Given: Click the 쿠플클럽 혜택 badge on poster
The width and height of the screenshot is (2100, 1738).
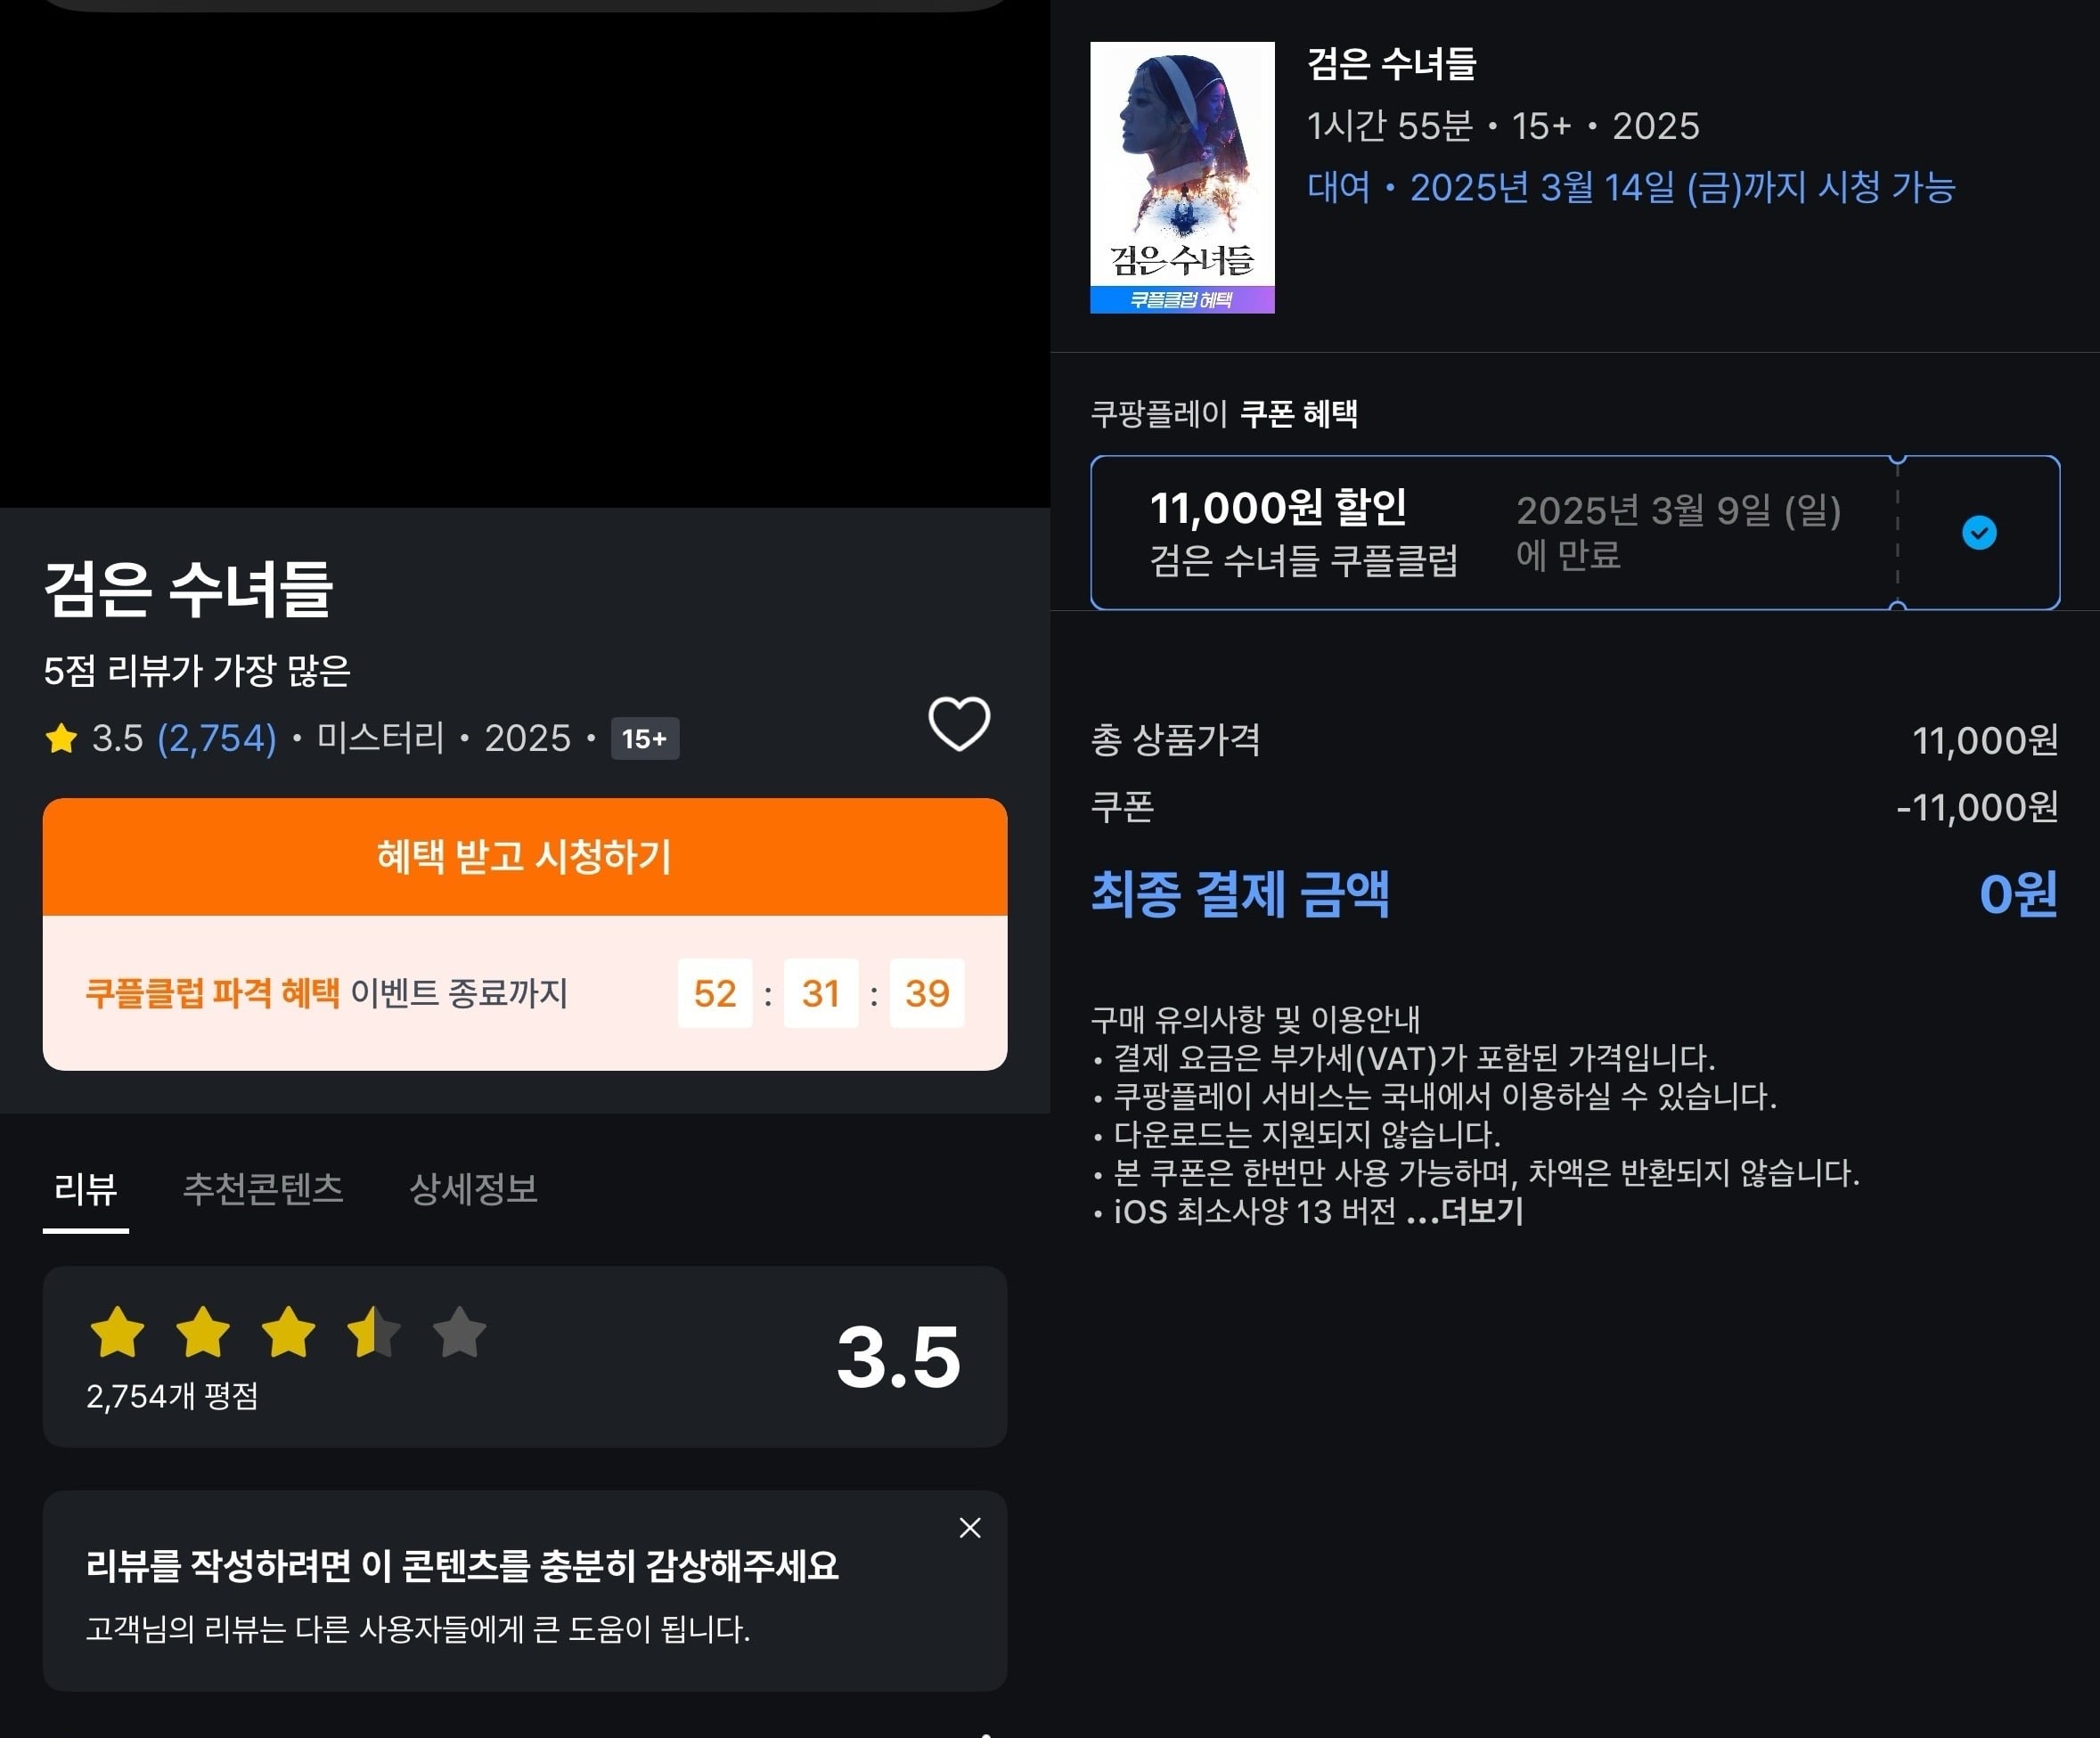Looking at the screenshot, I should [1182, 299].
